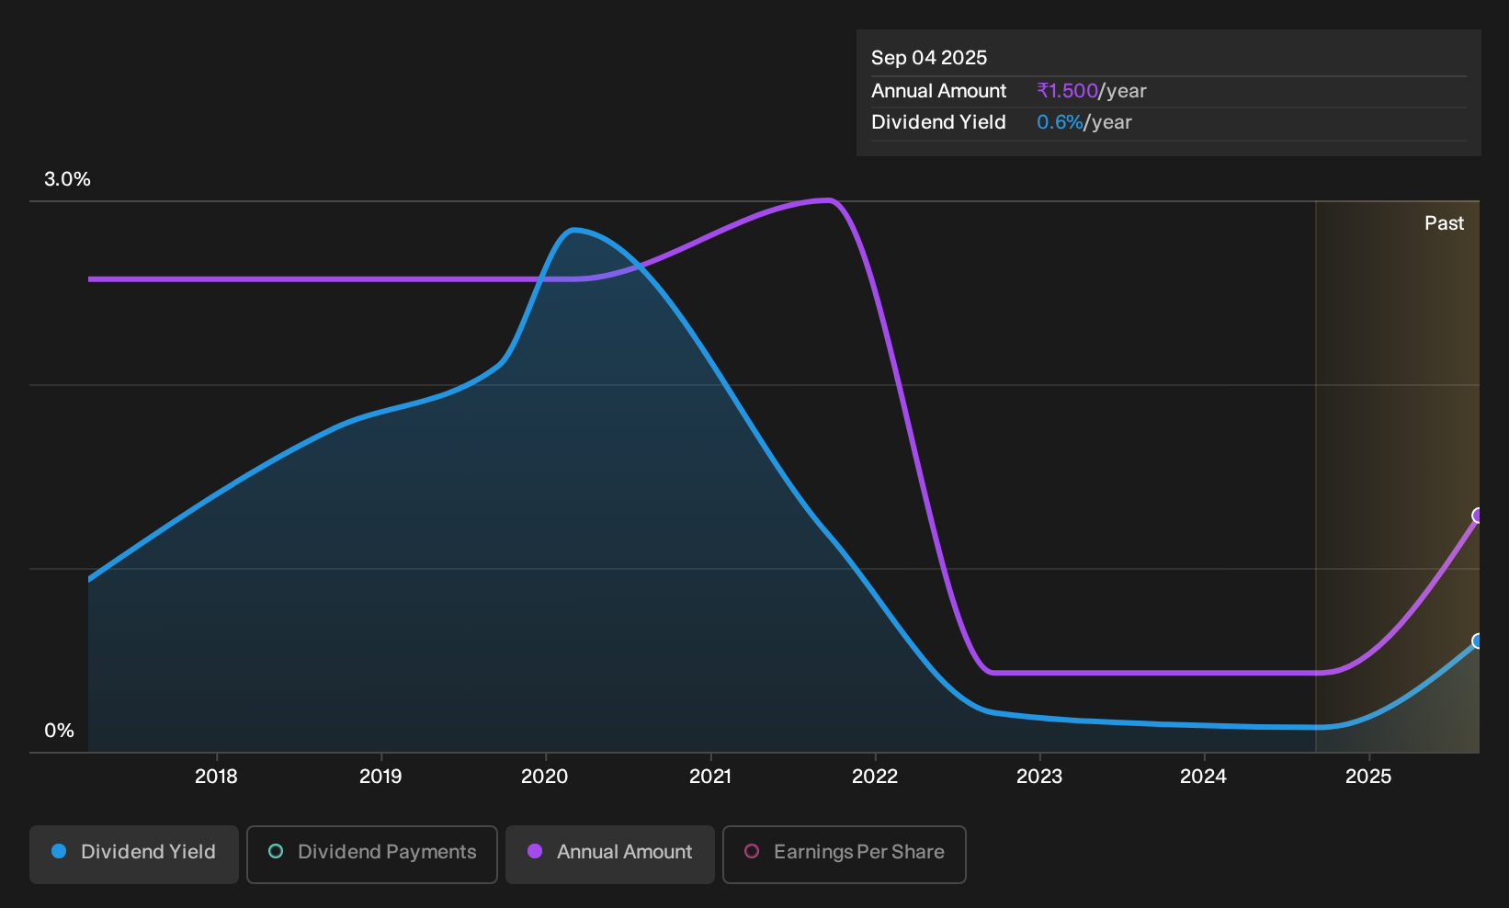The width and height of the screenshot is (1509, 908).
Task: Click the Past label in shaded region
Action: tap(1444, 223)
